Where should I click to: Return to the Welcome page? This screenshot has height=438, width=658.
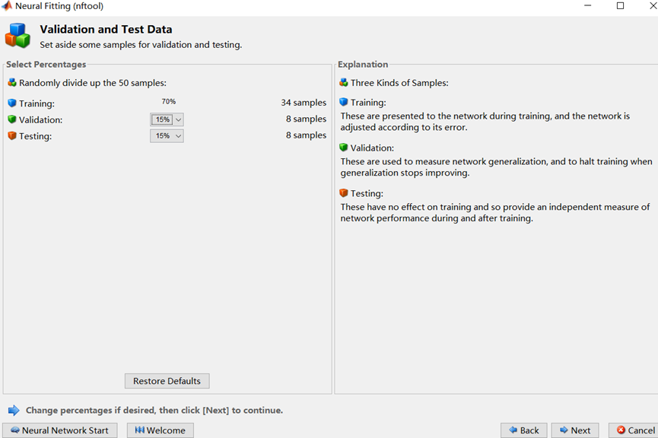161,430
